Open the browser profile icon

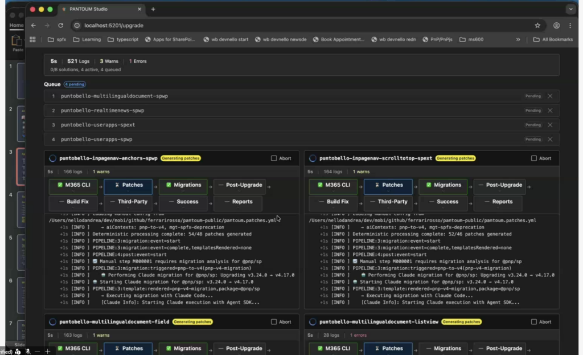click(x=556, y=26)
